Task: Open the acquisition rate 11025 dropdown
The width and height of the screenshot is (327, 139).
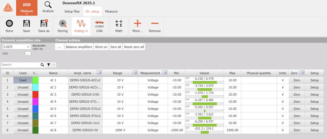Action: (x=17, y=47)
